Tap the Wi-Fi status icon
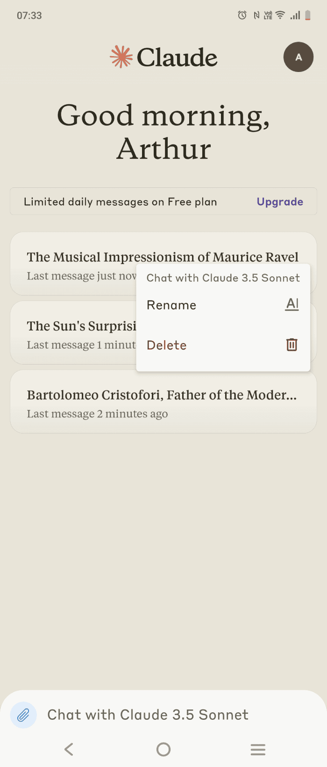The width and height of the screenshot is (327, 767). click(280, 15)
